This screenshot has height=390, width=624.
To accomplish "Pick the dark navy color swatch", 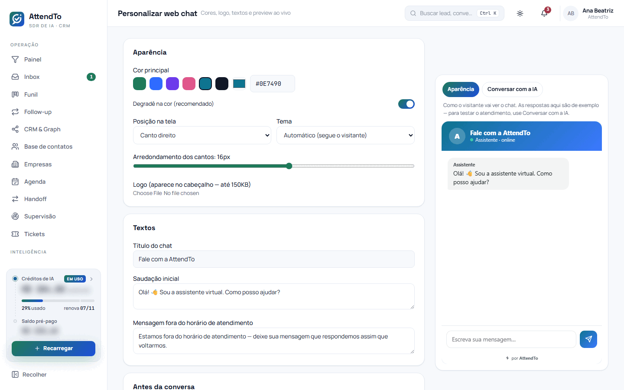I will (222, 84).
